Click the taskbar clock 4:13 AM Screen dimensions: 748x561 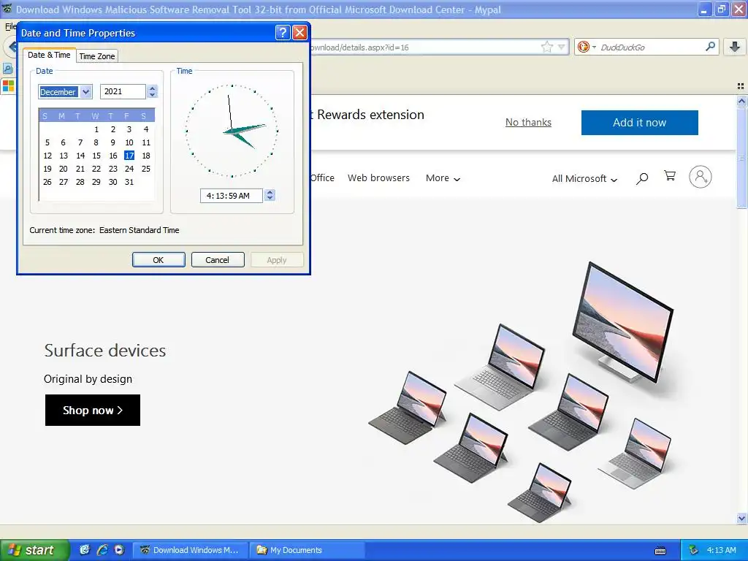[721, 550]
